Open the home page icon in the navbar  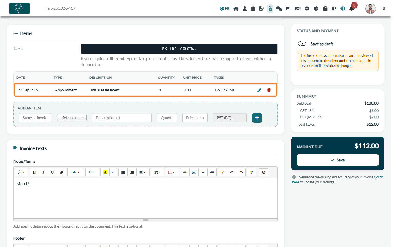236,9
